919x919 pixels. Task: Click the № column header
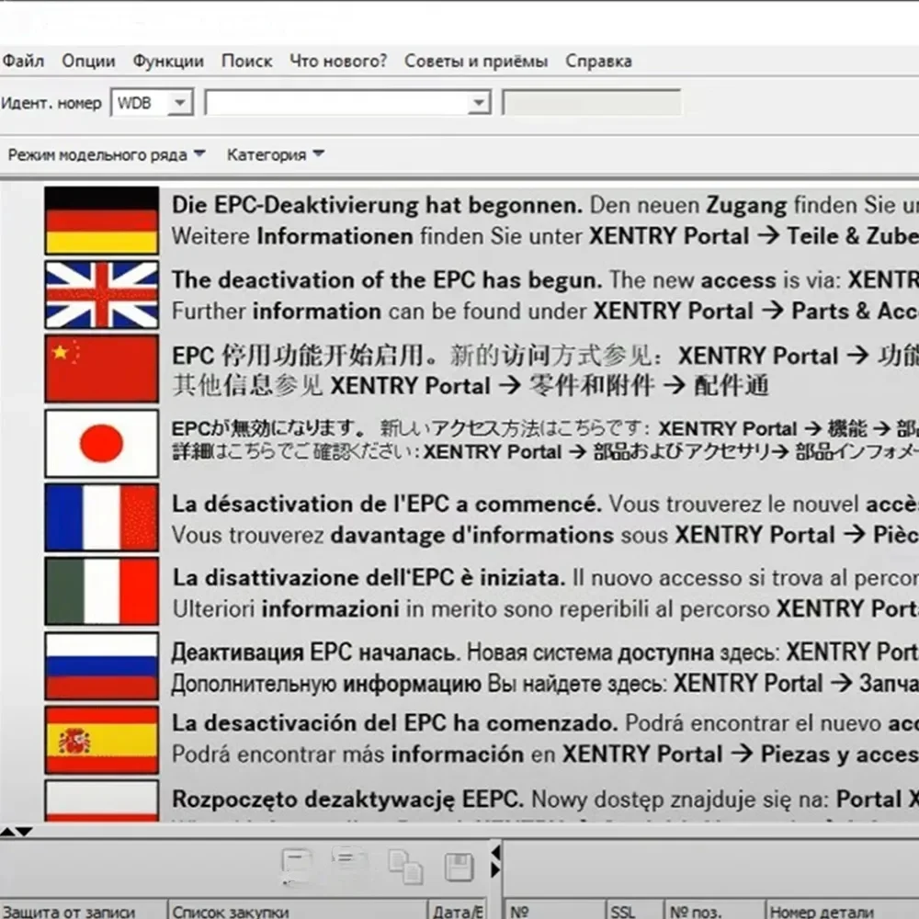[554, 910]
